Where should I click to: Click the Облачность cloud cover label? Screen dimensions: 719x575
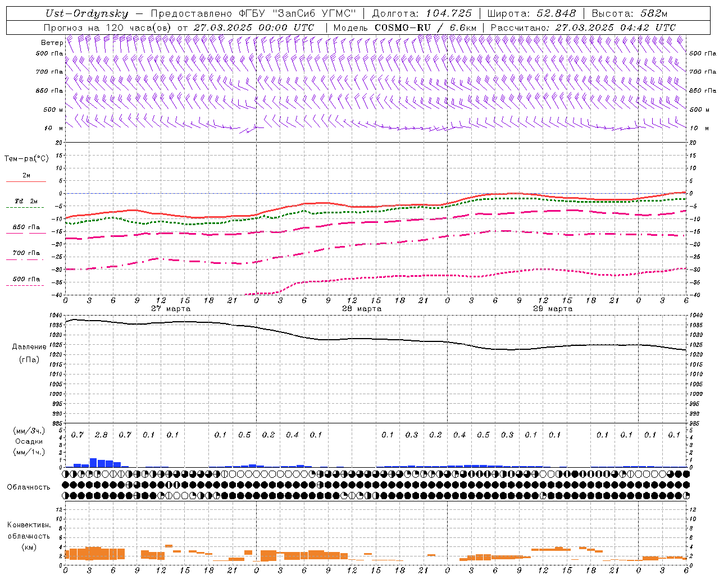click(x=29, y=487)
